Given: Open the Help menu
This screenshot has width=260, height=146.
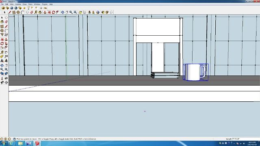Looking at the screenshot, I should pyautogui.click(x=51, y=4).
